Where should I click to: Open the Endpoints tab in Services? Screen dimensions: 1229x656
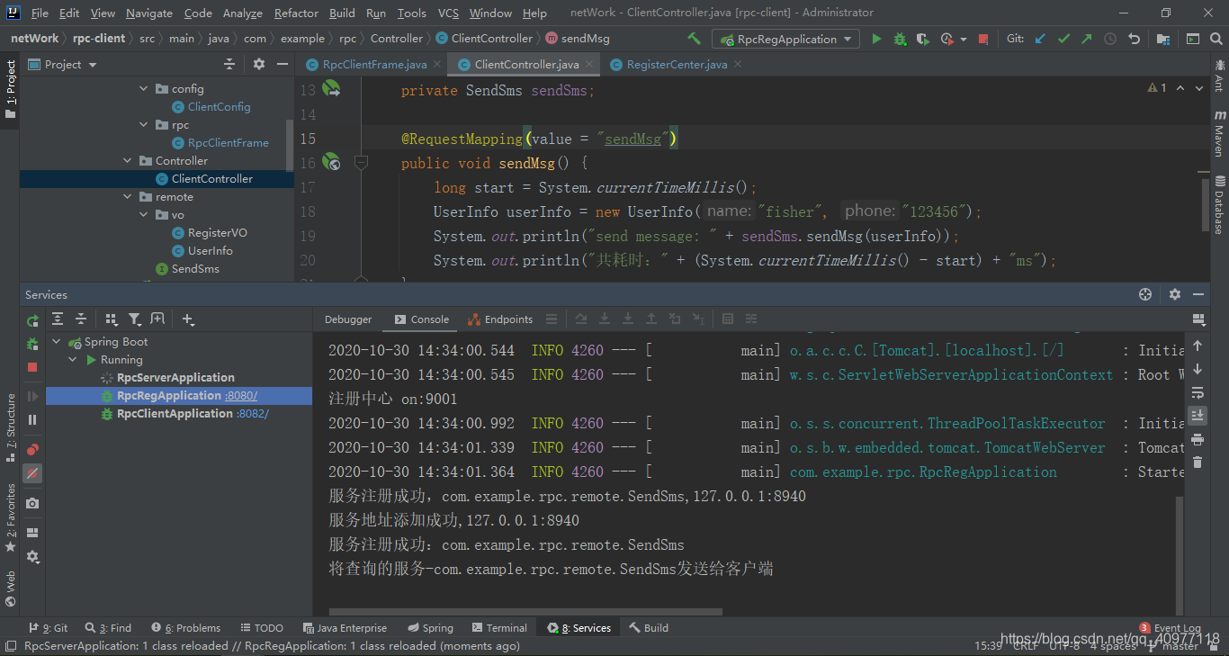(x=500, y=319)
